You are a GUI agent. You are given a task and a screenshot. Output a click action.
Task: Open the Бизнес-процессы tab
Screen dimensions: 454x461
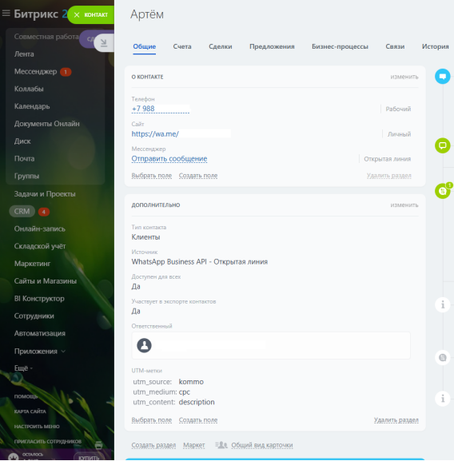pos(340,46)
